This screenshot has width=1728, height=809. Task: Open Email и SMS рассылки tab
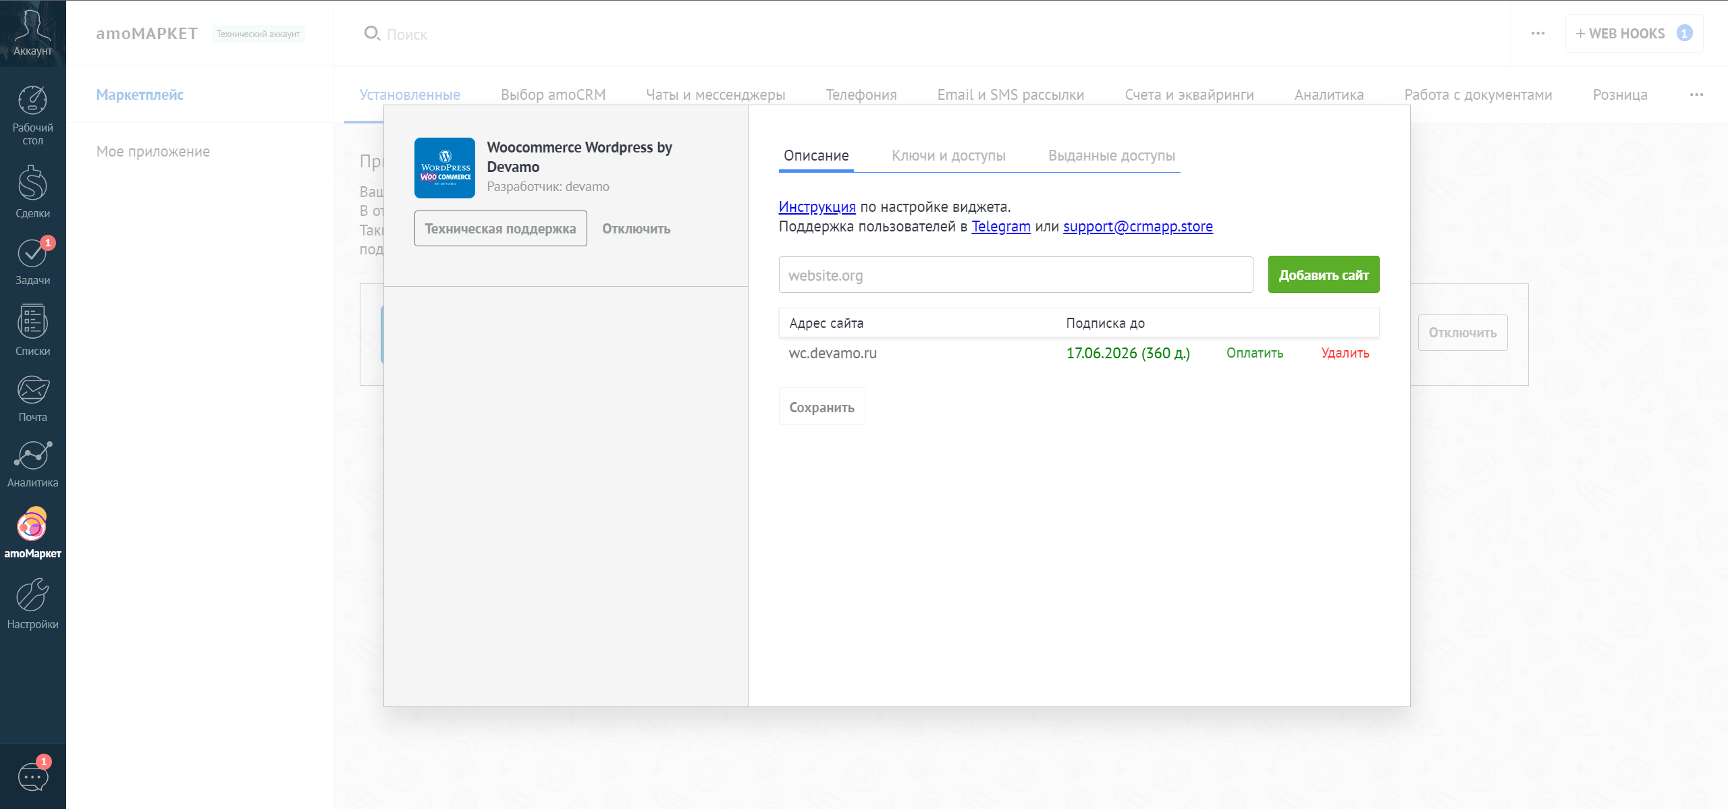[1010, 94]
